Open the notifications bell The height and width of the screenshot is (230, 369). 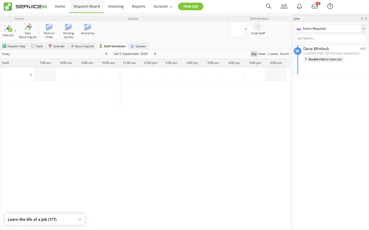coord(299,6)
